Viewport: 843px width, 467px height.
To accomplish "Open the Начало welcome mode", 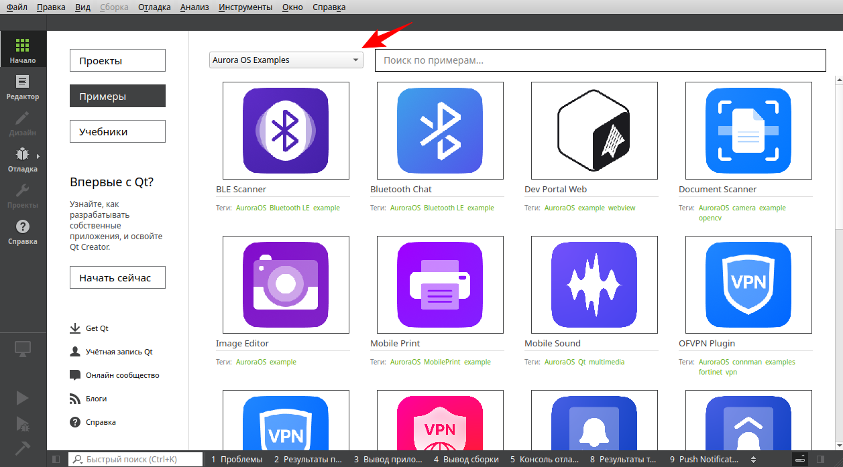I will (23, 50).
